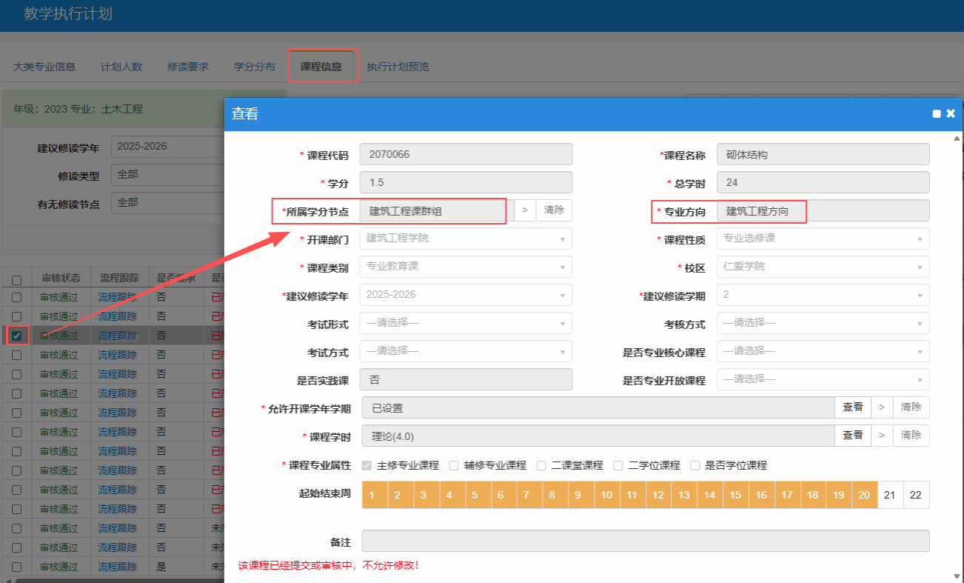The width and height of the screenshot is (964, 583).
Task: Open the 学分分布 tab
Action: click(x=254, y=67)
